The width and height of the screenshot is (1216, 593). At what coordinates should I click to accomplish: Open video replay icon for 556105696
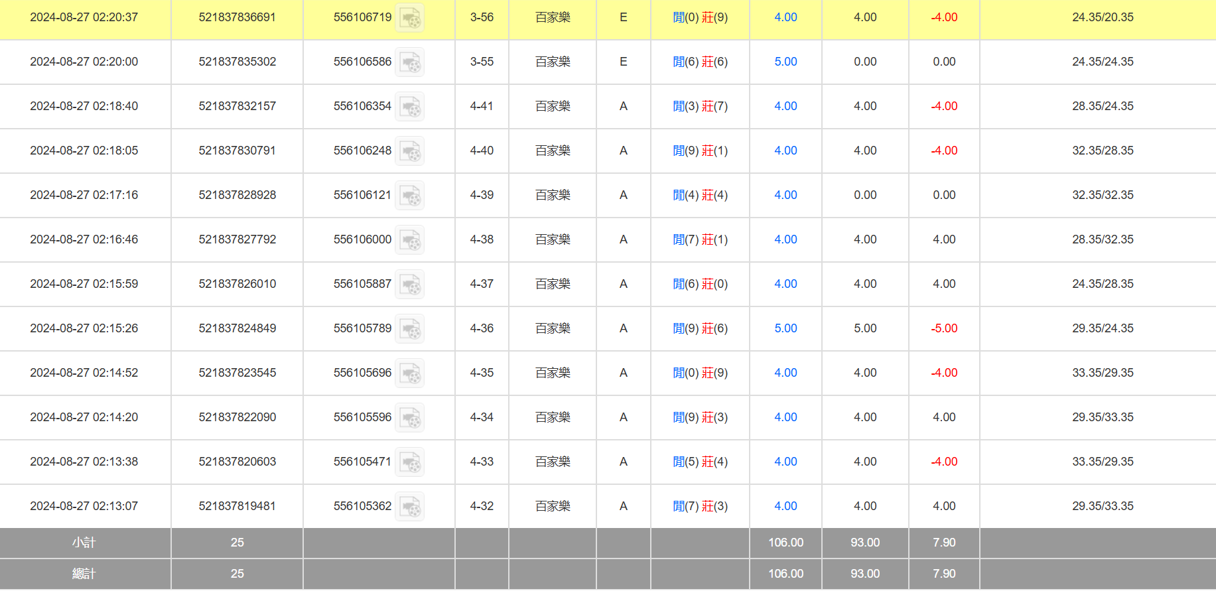[x=409, y=373]
